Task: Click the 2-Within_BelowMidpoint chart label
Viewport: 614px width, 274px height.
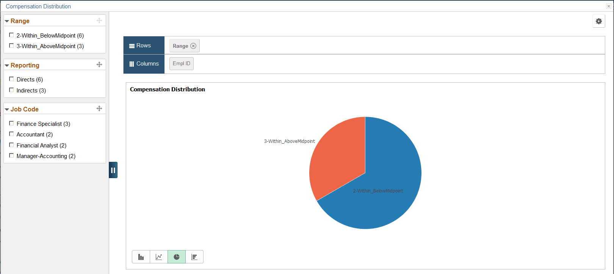Action: 378,191
